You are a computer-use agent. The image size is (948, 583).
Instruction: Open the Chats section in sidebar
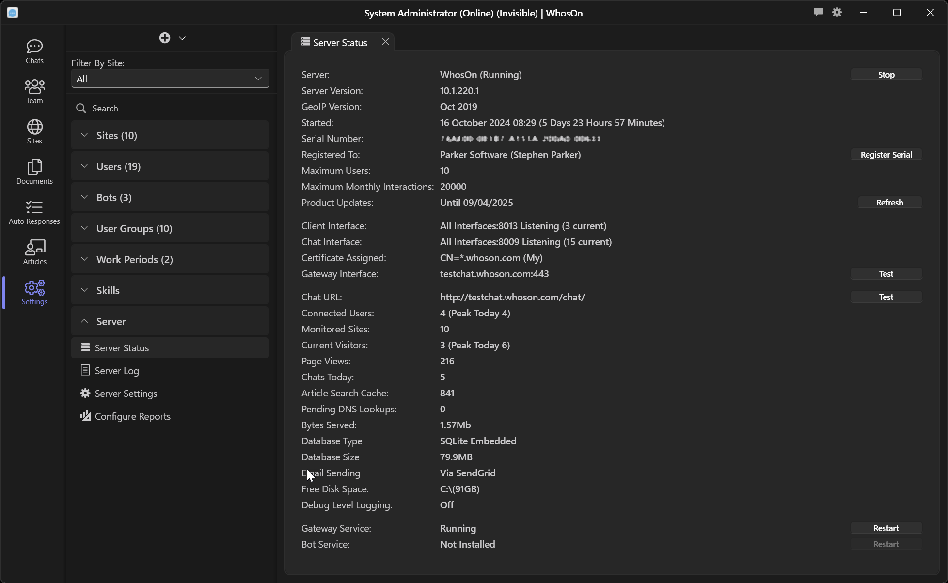34,51
